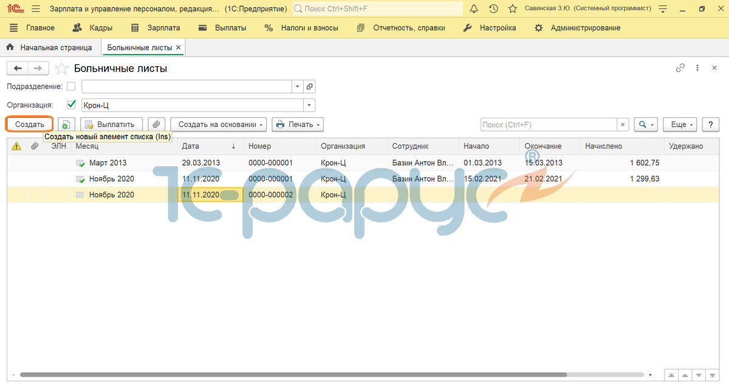Open the 1C main menu hamburger icon
This screenshot has height=388, width=729.
click(x=35, y=9)
